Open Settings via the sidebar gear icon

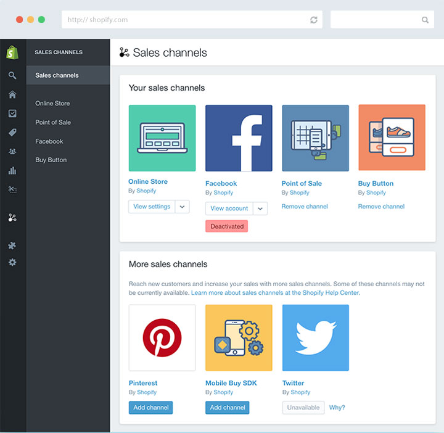point(12,262)
